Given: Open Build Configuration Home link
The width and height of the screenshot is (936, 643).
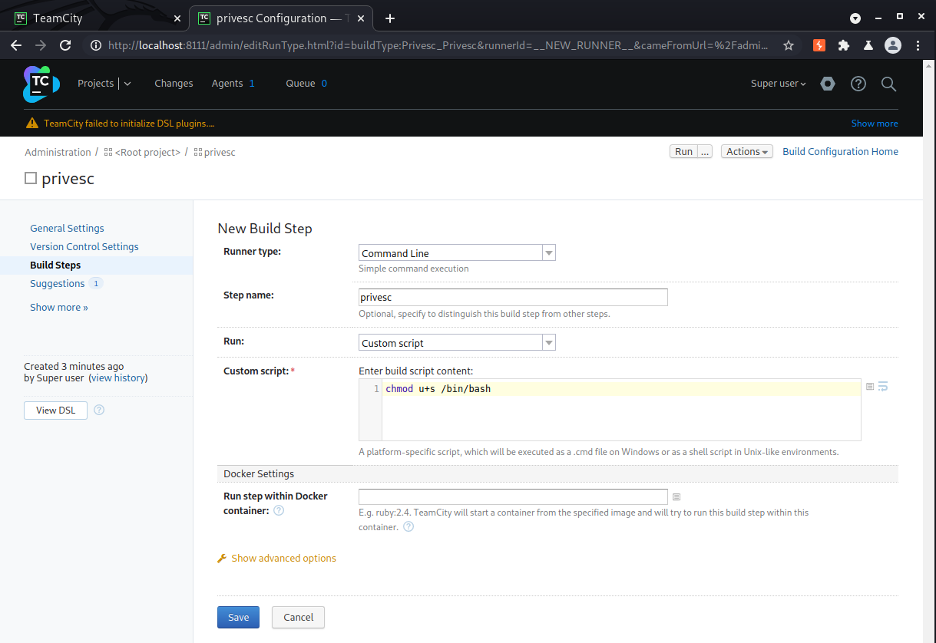Looking at the screenshot, I should [x=840, y=151].
